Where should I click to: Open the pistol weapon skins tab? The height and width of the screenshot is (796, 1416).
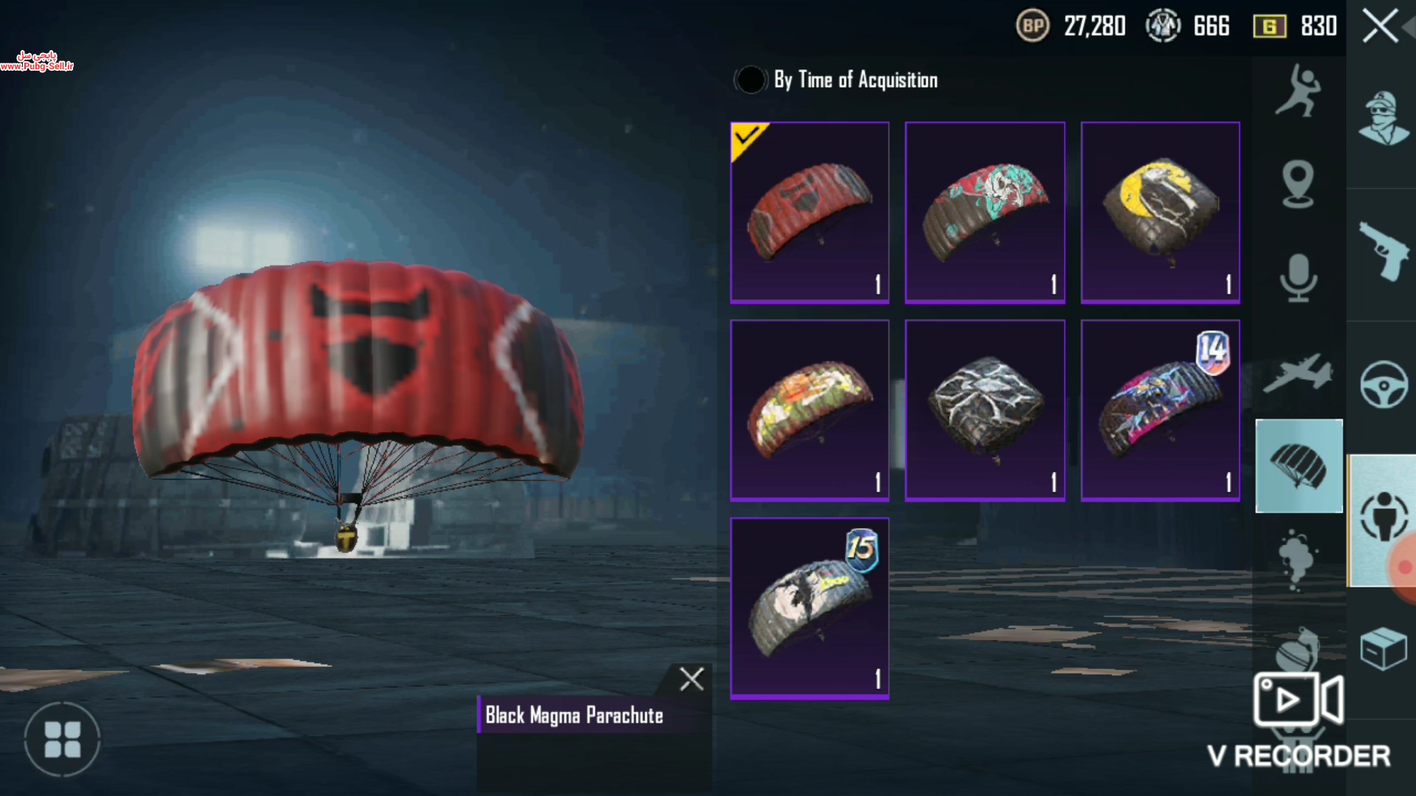tap(1384, 251)
